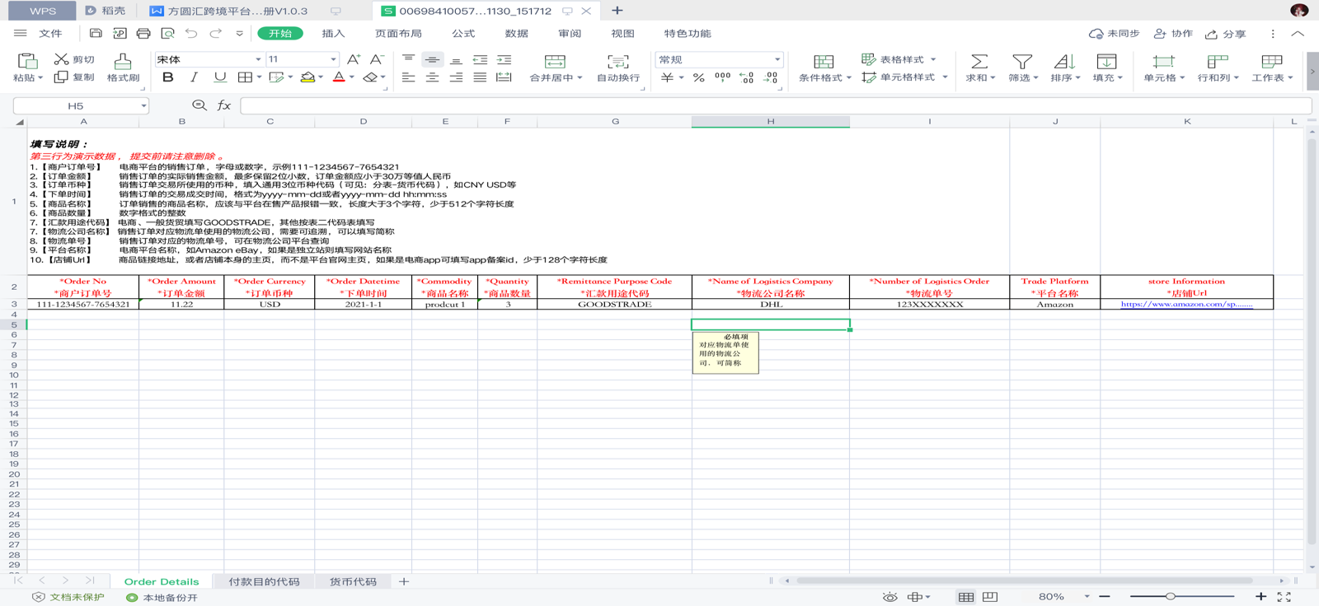Align text to vertical middle
This screenshot has height=606, width=1319.
click(x=432, y=59)
